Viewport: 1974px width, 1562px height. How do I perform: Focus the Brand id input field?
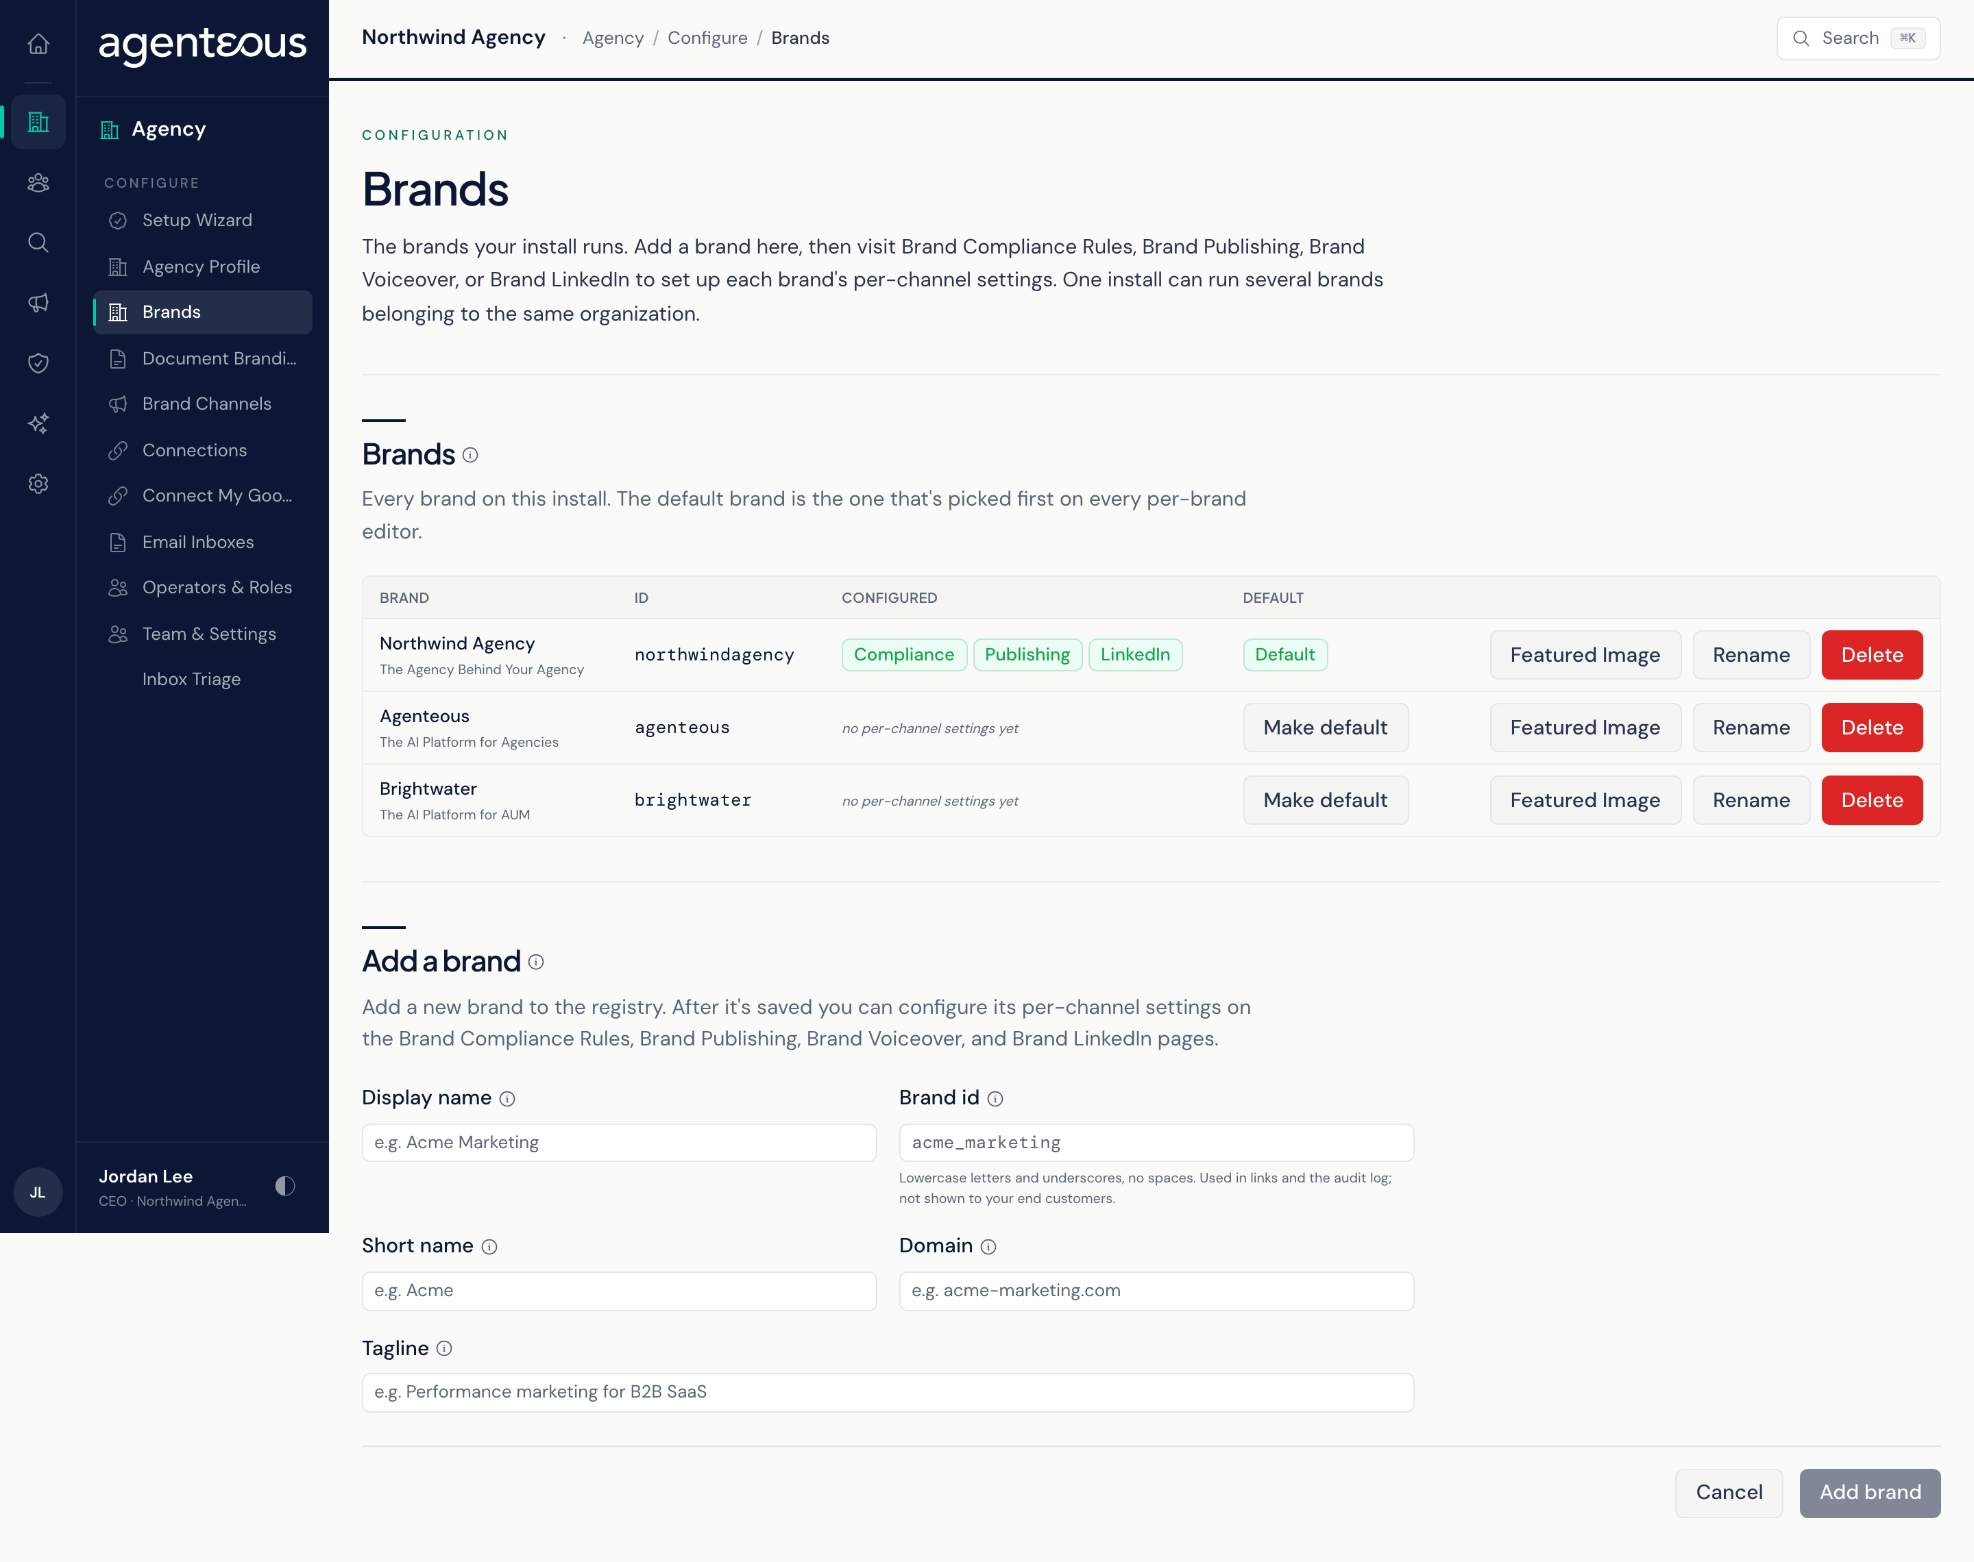coord(1156,1142)
